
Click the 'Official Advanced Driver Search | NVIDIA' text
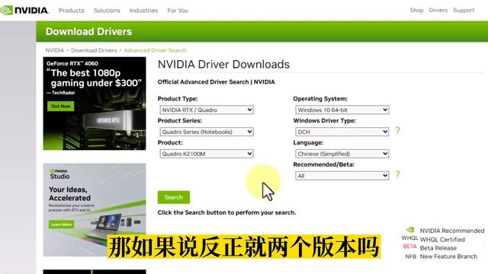click(216, 82)
